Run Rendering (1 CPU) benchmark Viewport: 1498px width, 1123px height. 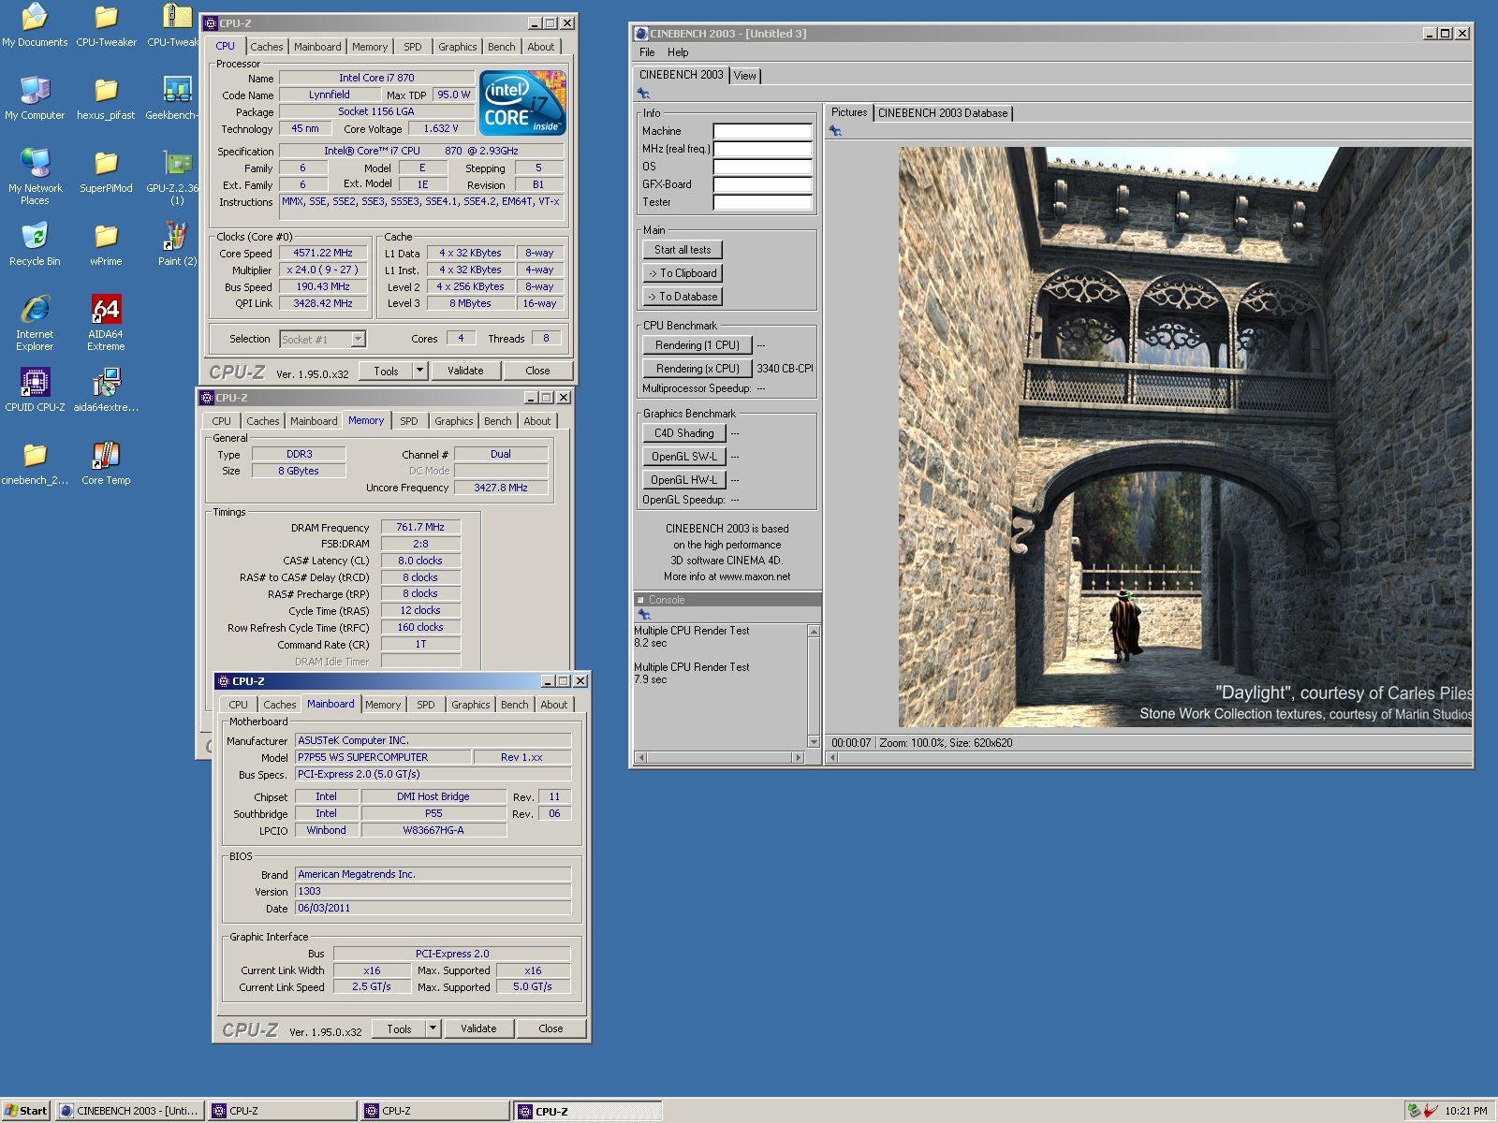698,345
